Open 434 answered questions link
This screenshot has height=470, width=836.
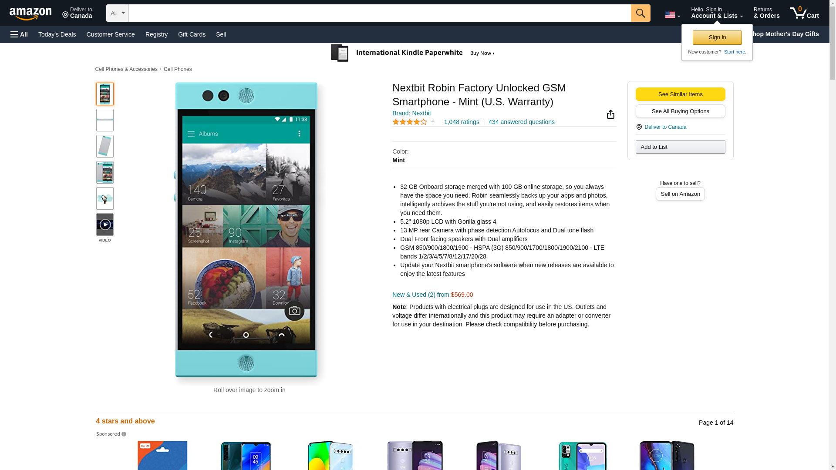coord(521,122)
